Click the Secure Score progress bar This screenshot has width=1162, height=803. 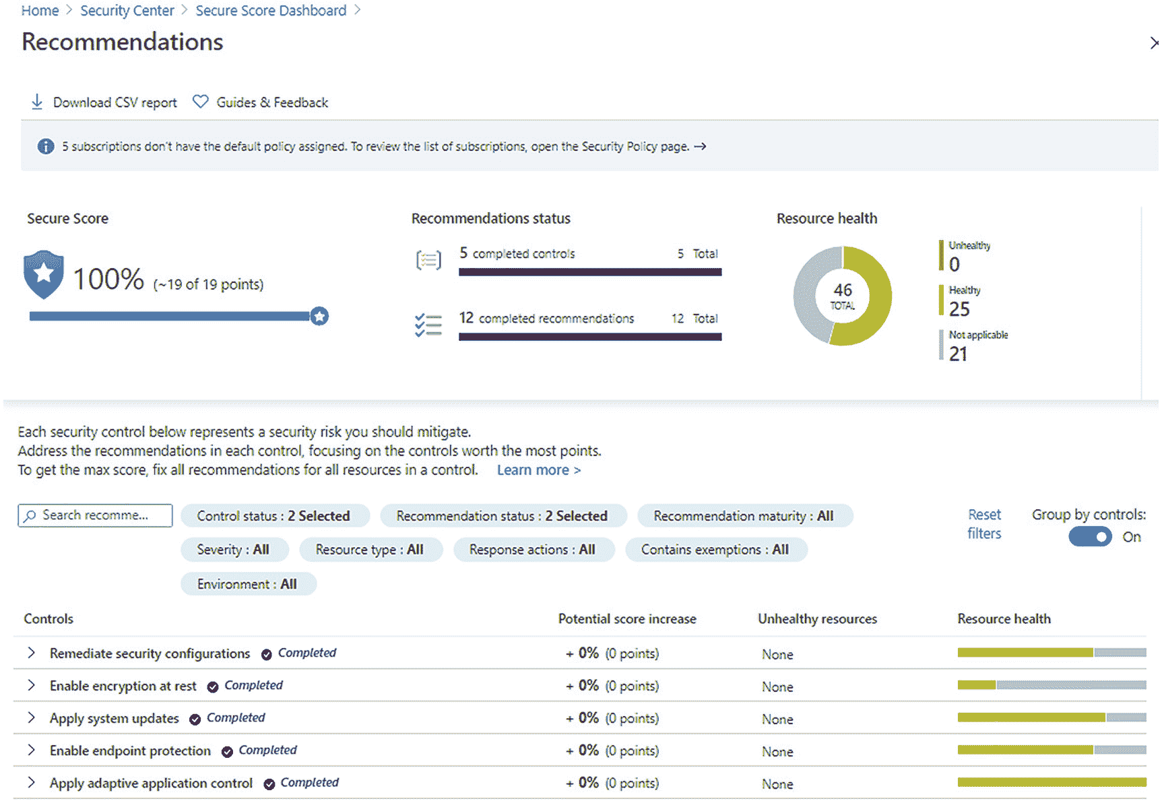(x=170, y=316)
